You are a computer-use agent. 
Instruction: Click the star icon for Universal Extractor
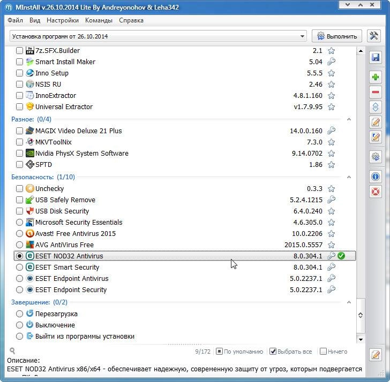click(x=331, y=107)
